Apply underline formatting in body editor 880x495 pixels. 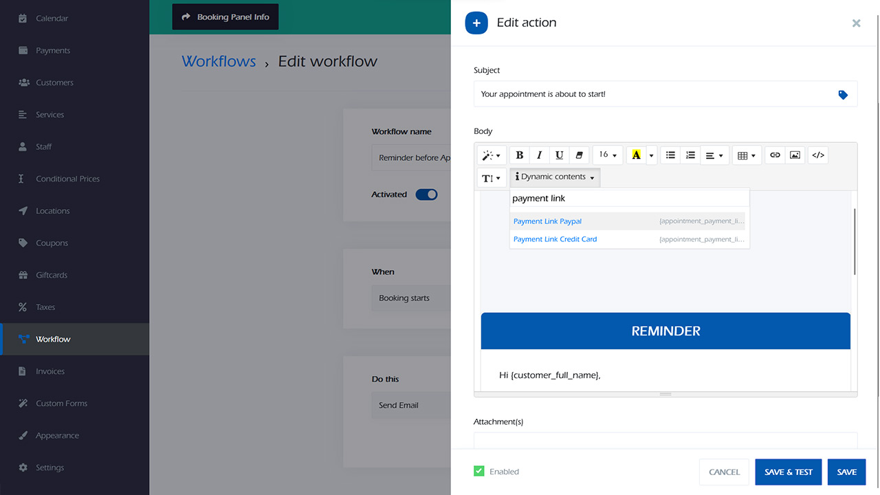pyautogui.click(x=560, y=155)
